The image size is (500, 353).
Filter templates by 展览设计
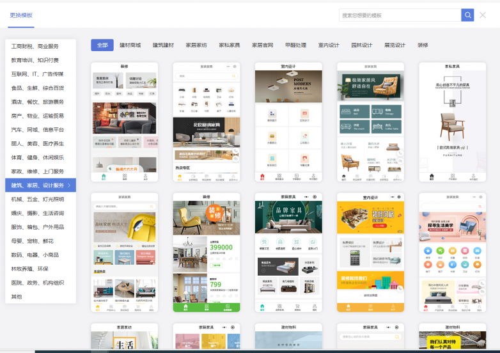(395, 45)
